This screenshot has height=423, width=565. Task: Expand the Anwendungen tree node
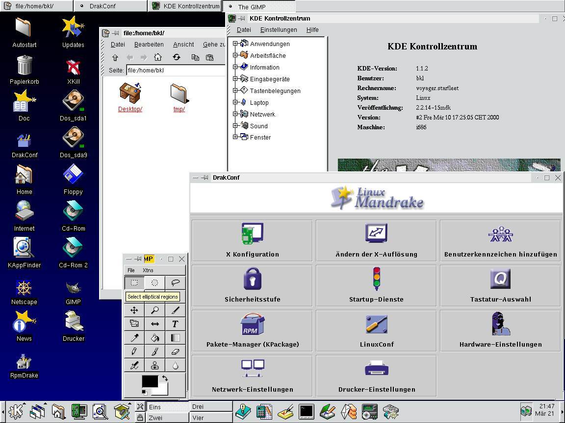coord(235,44)
